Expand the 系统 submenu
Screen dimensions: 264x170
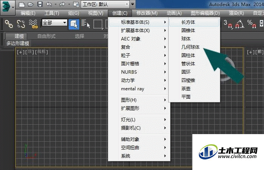tap(139, 156)
